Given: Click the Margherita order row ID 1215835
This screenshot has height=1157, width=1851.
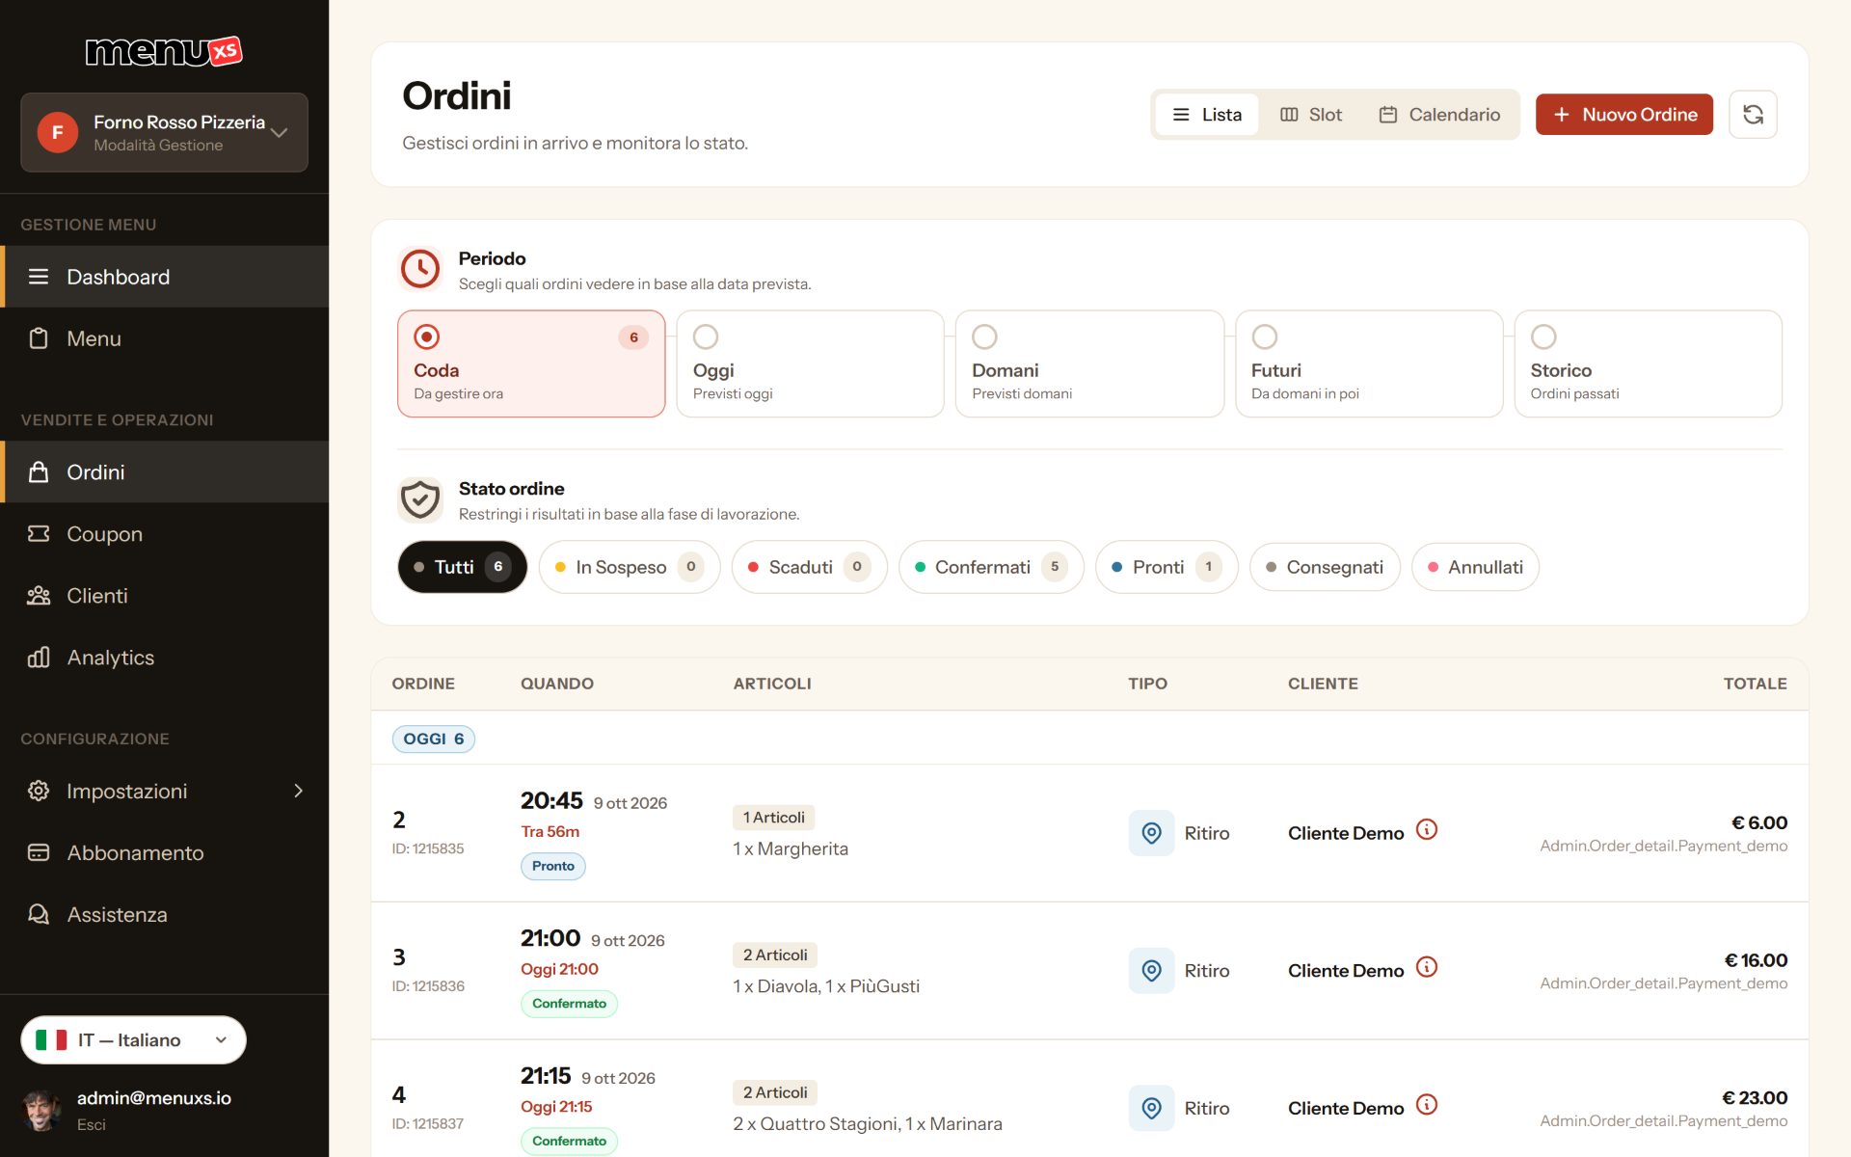Looking at the screenshot, I should click(1089, 833).
